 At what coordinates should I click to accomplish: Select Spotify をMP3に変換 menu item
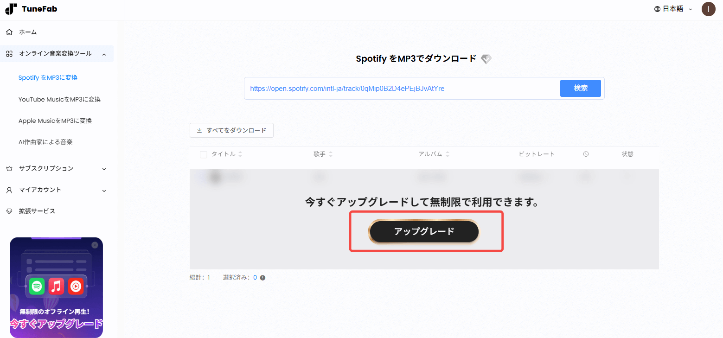click(x=48, y=77)
